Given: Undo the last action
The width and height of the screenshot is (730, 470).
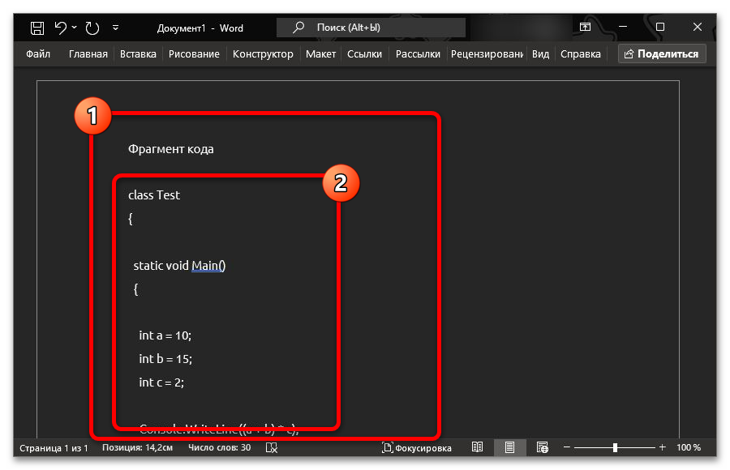Looking at the screenshot, I should click(x=61, y=28).
